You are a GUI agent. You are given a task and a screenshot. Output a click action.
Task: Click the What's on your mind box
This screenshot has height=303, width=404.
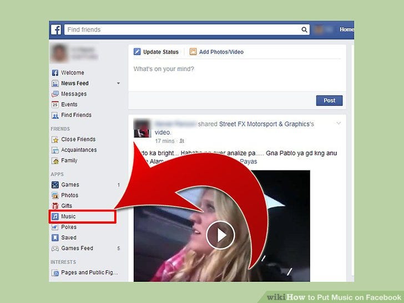(237, 75)
